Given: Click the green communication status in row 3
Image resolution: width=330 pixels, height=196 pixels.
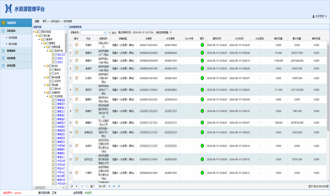Looking at the screenshot, I should pyautogui.click(x=202, y=61).
